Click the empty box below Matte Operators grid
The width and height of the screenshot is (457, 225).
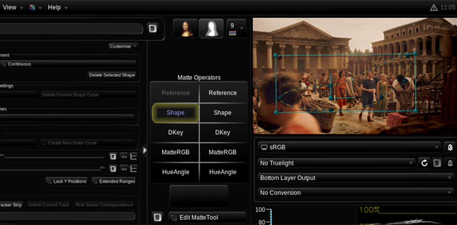(199, 196)
